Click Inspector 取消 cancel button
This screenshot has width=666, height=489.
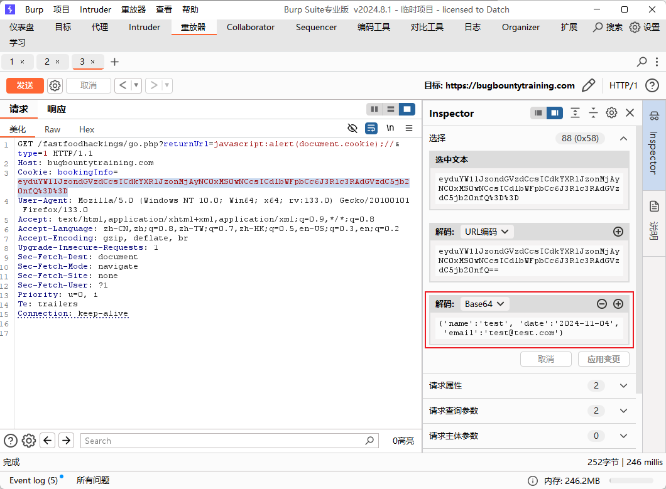click(546, 359)
